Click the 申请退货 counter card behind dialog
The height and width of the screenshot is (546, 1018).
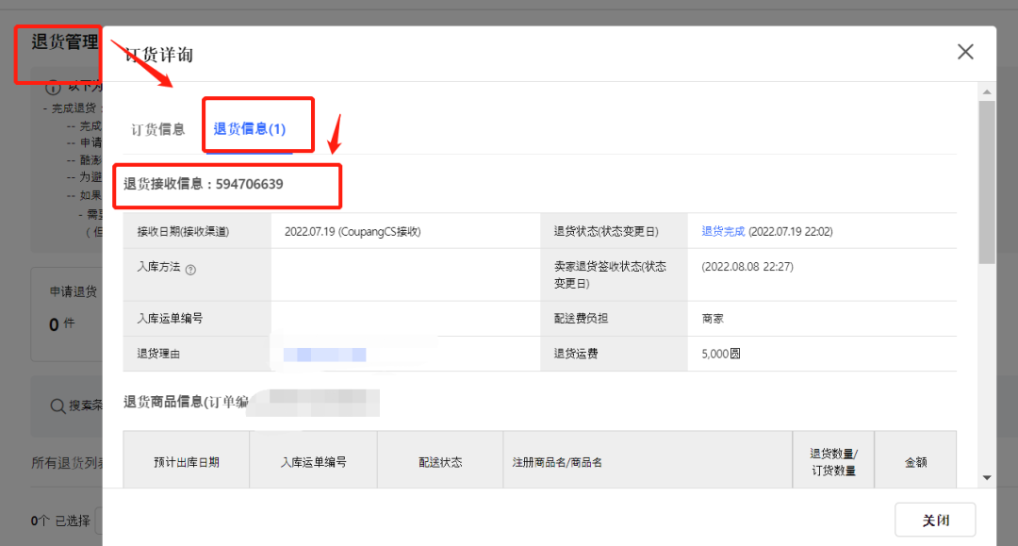[67, 314]
